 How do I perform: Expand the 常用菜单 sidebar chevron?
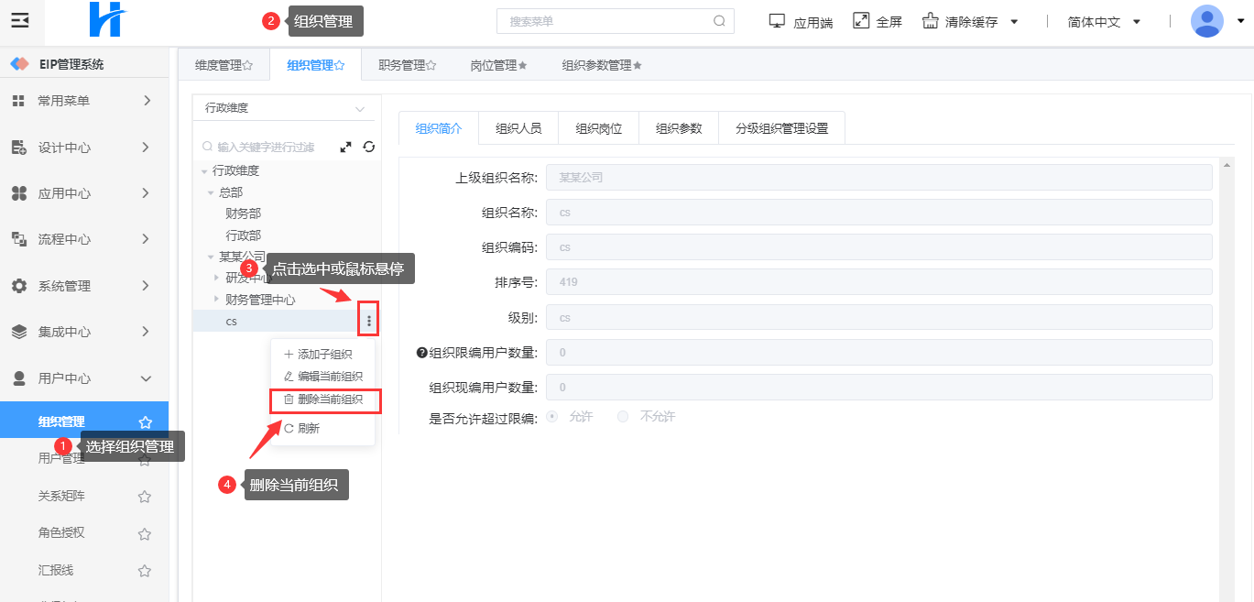(x=147, y=101)
